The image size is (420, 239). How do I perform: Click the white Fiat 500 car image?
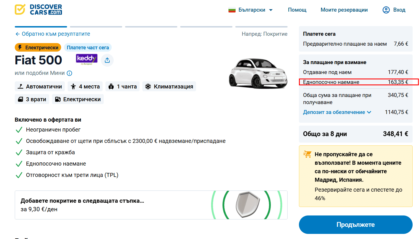tap(258, 73)
